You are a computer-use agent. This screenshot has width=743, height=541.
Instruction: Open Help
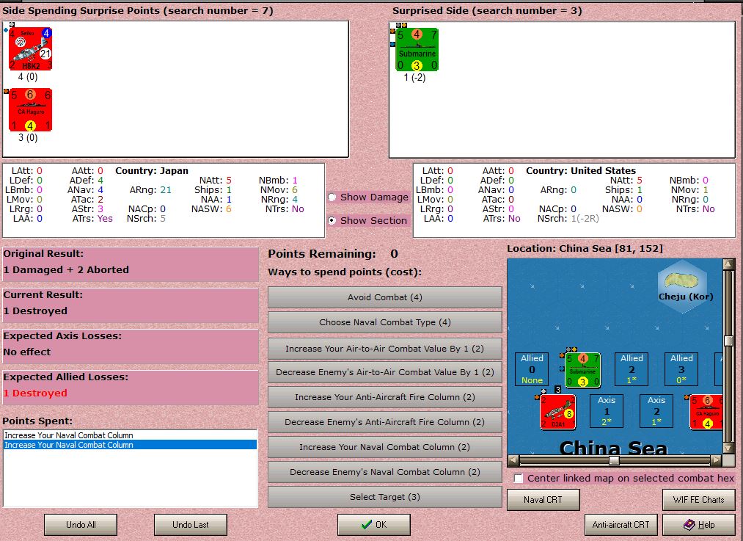[x=698, y=525]
